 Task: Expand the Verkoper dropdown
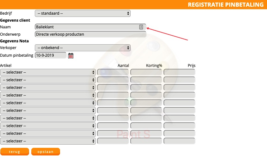(x=82, y=48)
